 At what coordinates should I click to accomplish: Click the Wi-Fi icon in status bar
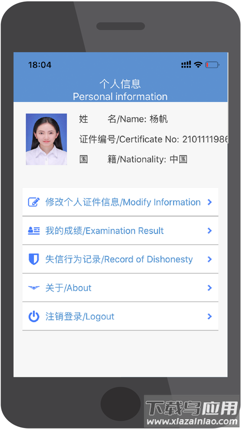pos(198,65)
